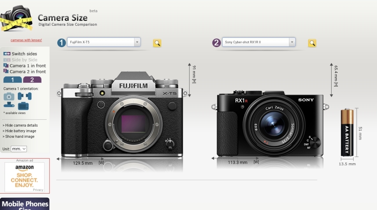Open the camera 1 model dropdown
This screenshot has width=377, height=210.
104,42
